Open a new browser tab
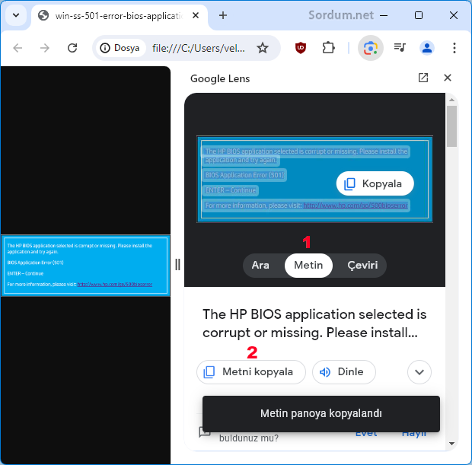 223,15
